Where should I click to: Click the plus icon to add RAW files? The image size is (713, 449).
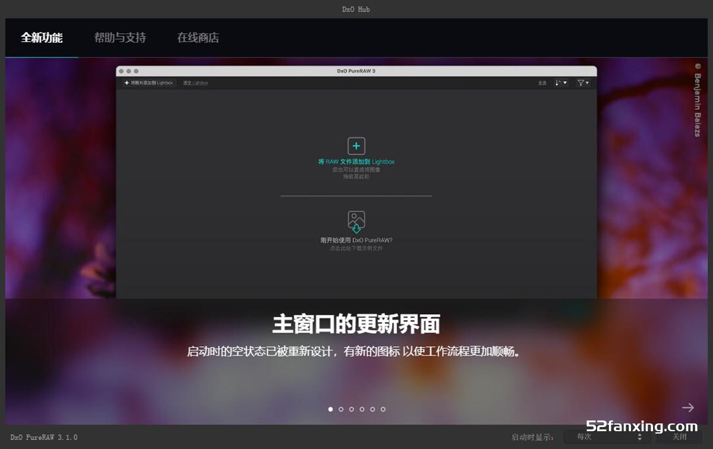click(x=356, y=146)
